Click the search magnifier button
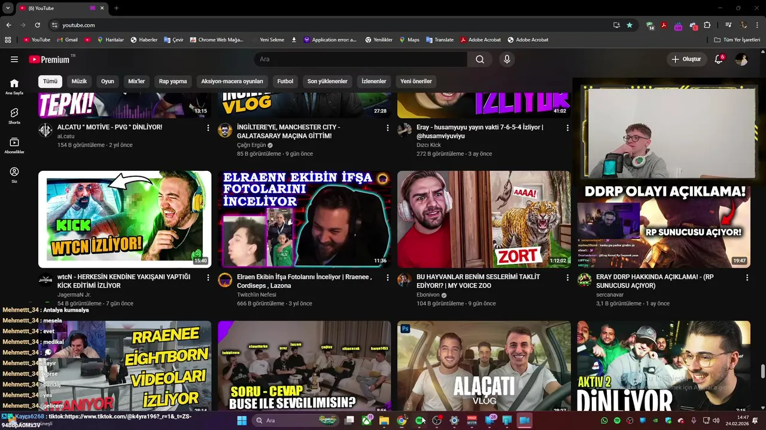Screen dimensions: 766x430 coord(480,59)
